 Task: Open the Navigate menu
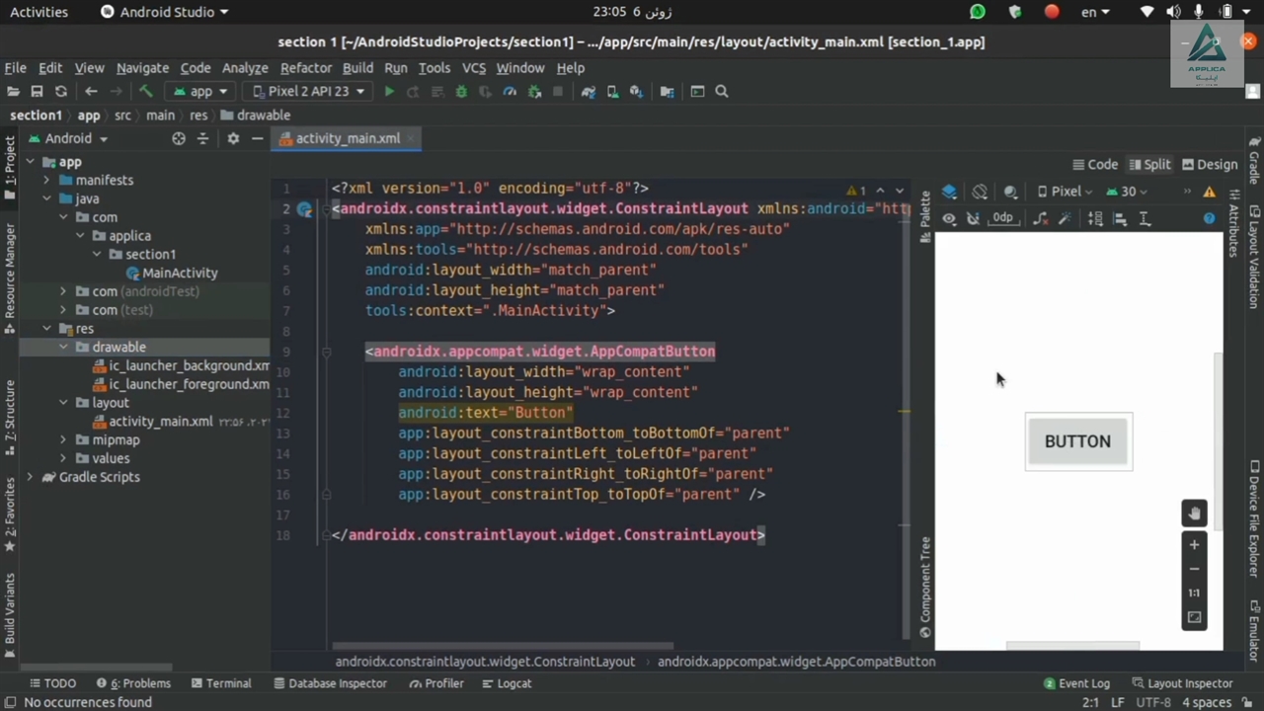click(142, 67)
